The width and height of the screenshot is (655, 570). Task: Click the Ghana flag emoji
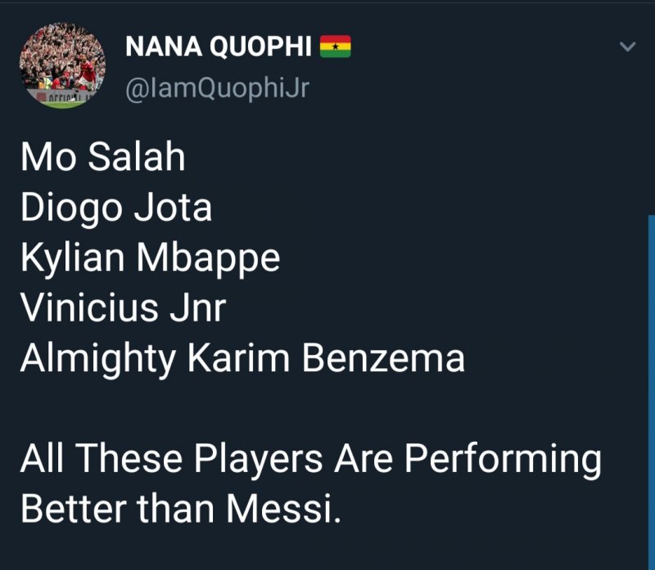tap(335, 47)
